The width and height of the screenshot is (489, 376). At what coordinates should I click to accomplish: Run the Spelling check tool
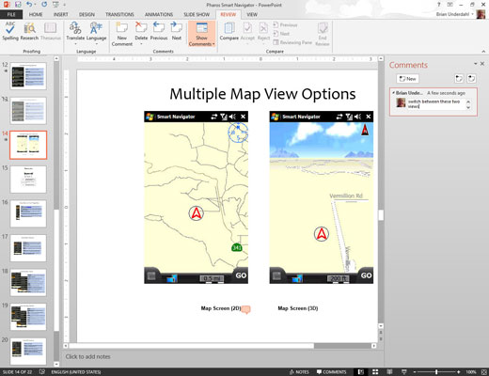tap(10, 31)
